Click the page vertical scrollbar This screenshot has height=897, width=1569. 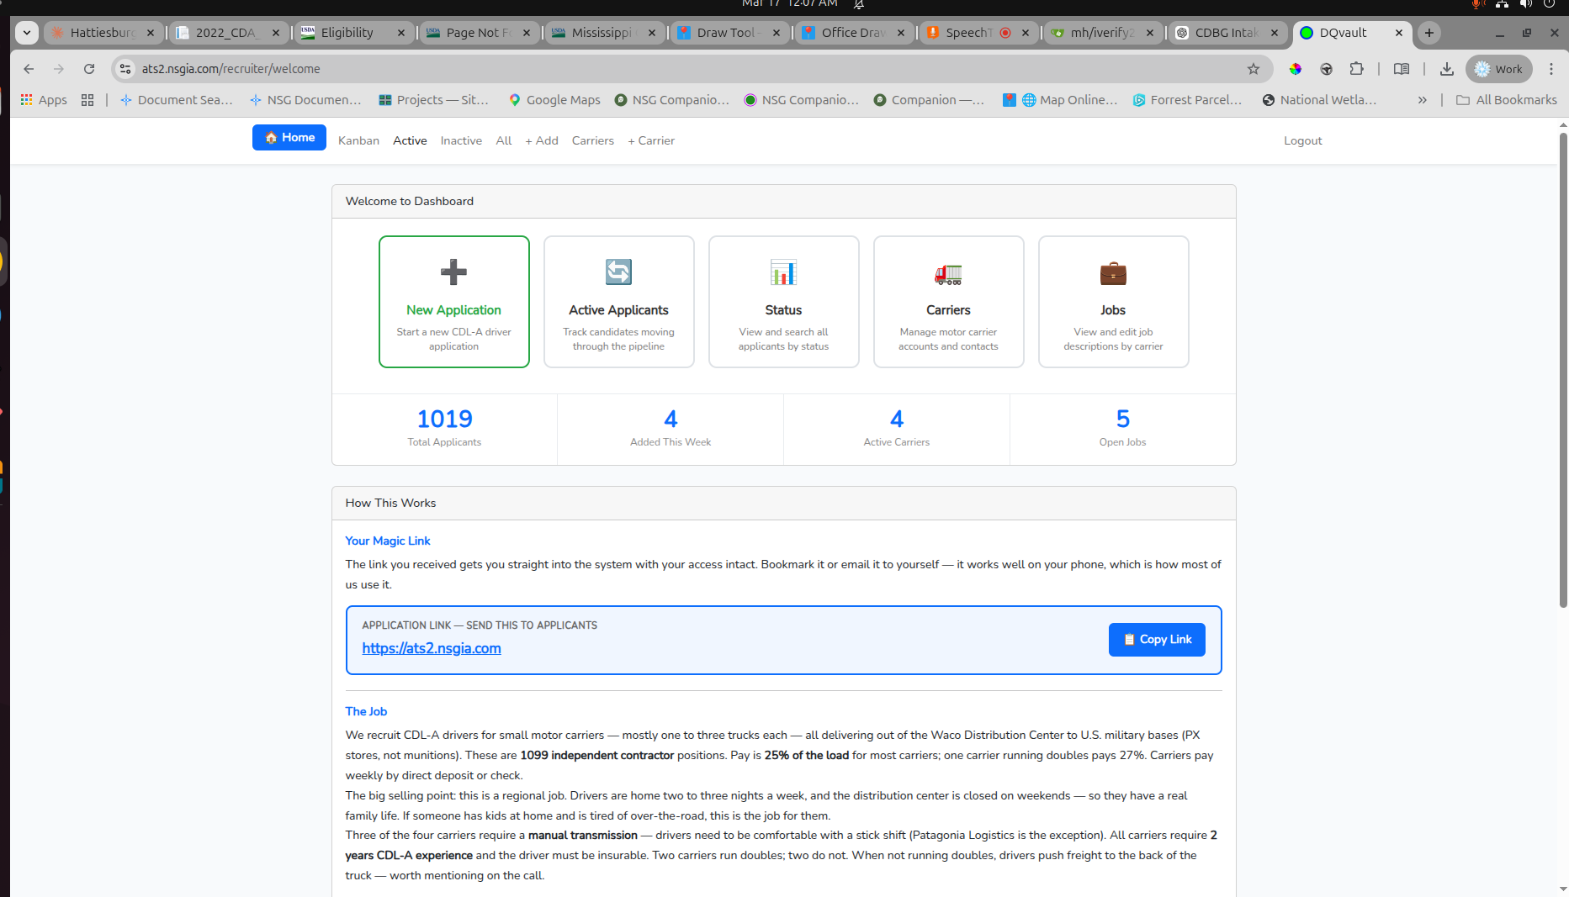(x=1563, y=370)
